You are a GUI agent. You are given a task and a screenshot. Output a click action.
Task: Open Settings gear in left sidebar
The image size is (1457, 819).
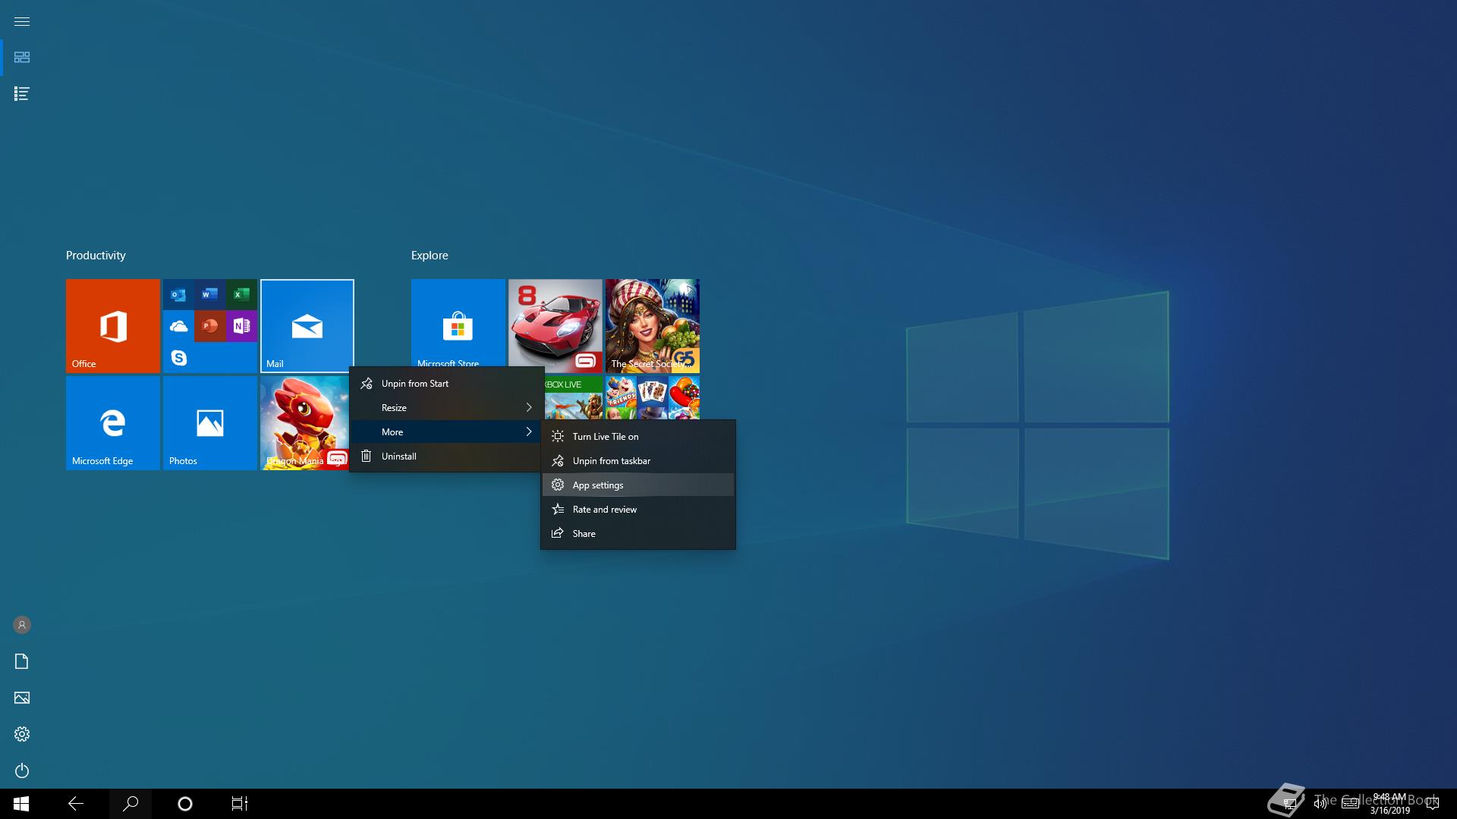pyautogui.click(x=22, y=734)
